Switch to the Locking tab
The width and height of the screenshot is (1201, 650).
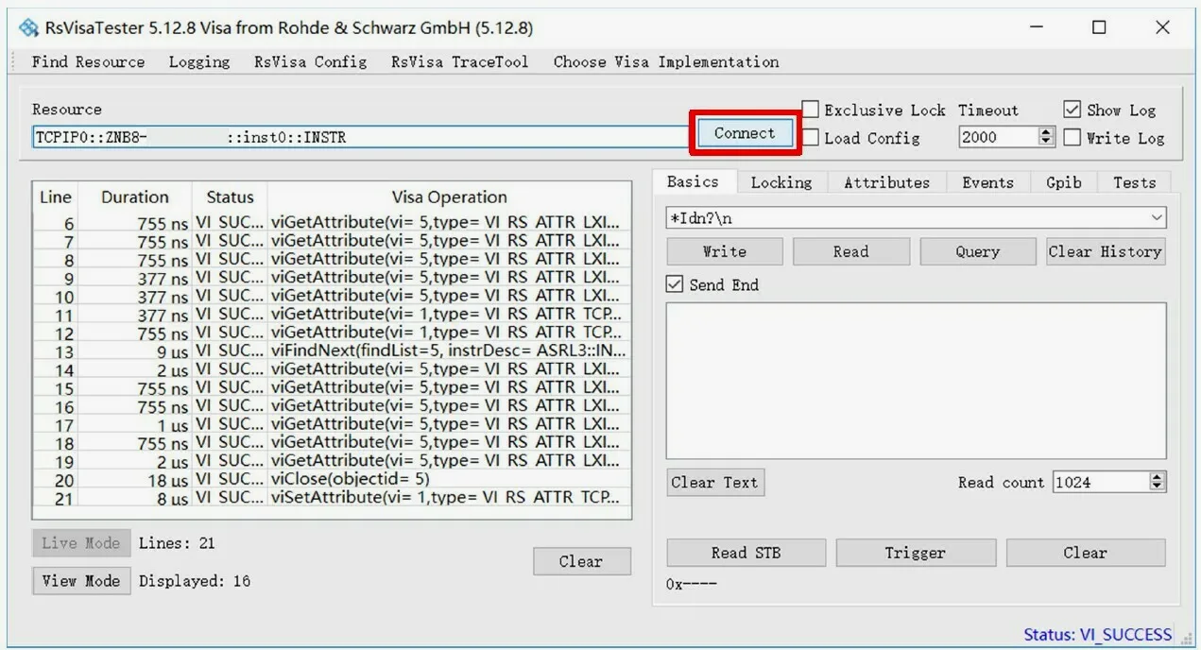click(781, 182)
